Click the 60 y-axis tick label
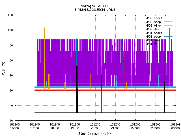The width and height of the screenshot is (181, 136). 11,60
